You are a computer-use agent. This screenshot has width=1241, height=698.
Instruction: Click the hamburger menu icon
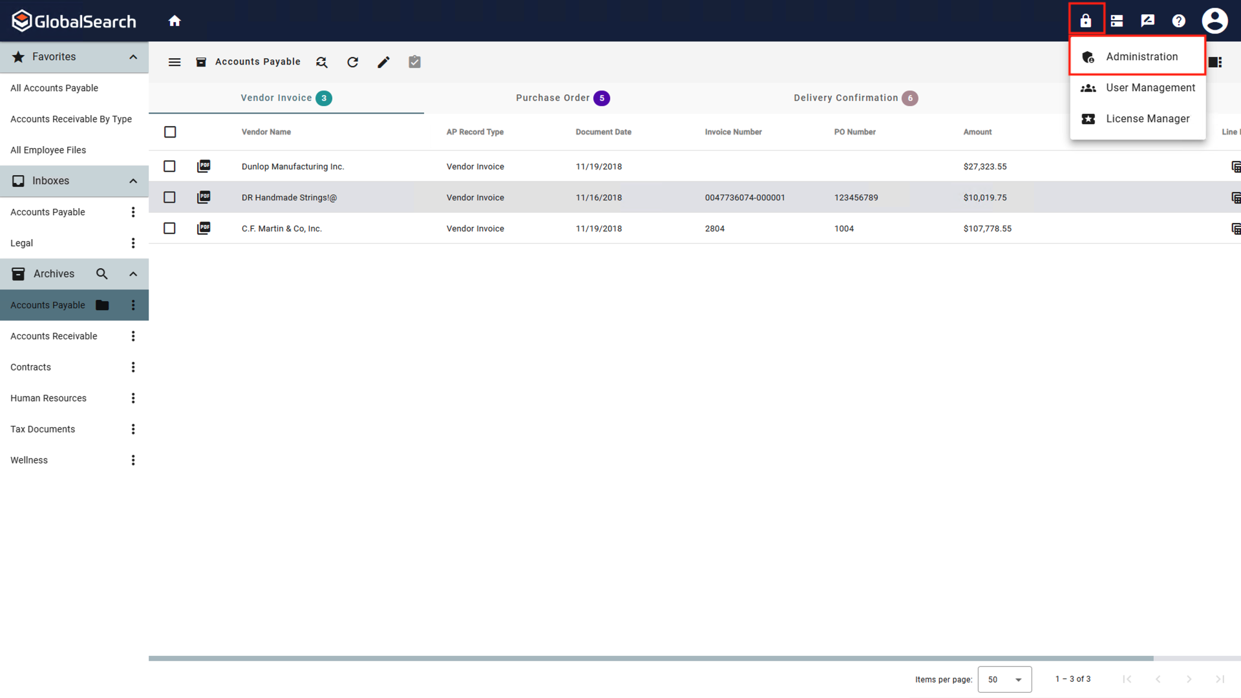pyautogui.click(x=174, y=61)
